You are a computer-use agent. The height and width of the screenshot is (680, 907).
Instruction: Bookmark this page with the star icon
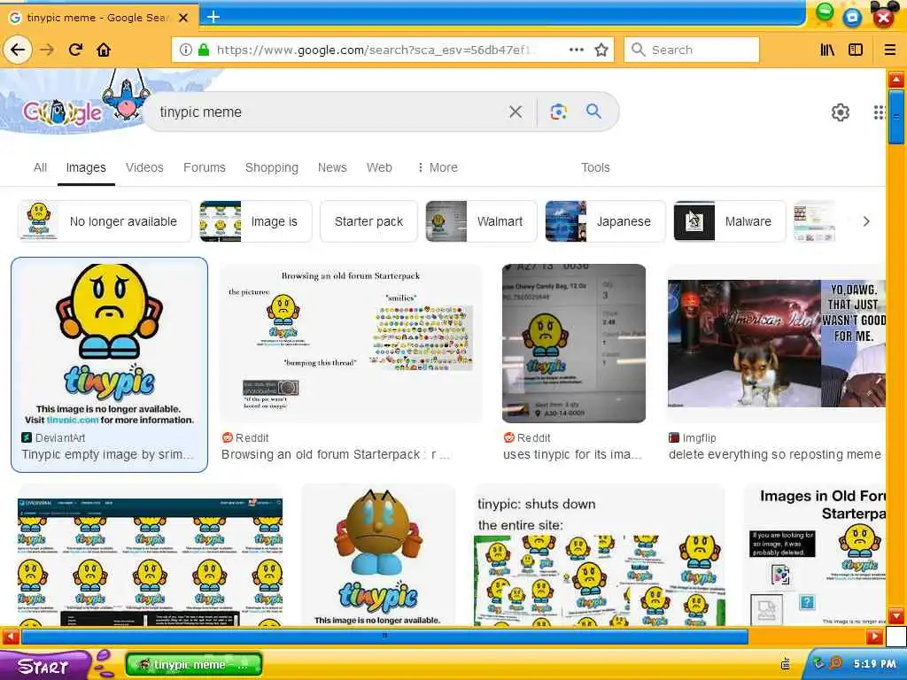click(x=601, y=50)
